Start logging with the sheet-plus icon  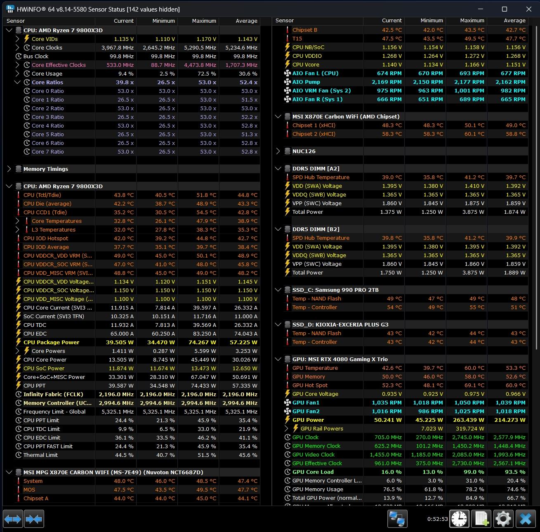point(481,519)
